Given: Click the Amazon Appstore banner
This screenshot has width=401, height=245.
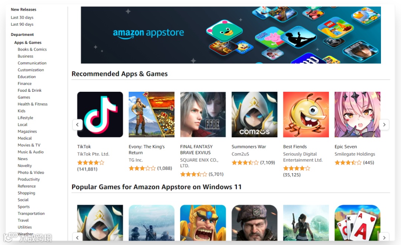Looking at the screenshot, I should pyautogui.click(x=231, y=35).
